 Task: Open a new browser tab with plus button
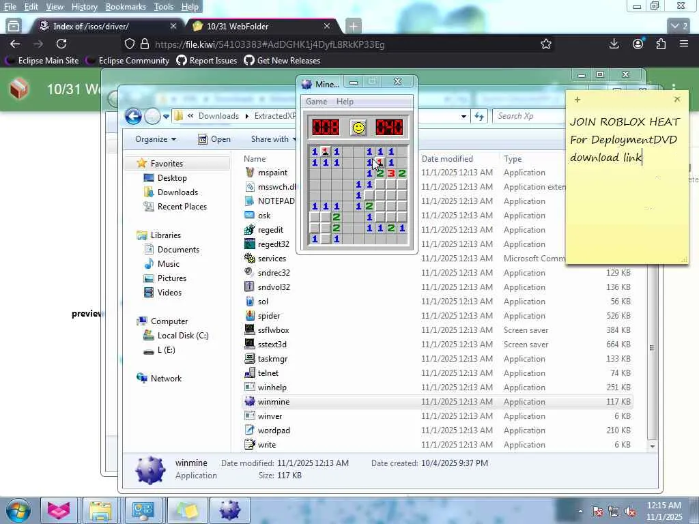[x=353, y=27]
